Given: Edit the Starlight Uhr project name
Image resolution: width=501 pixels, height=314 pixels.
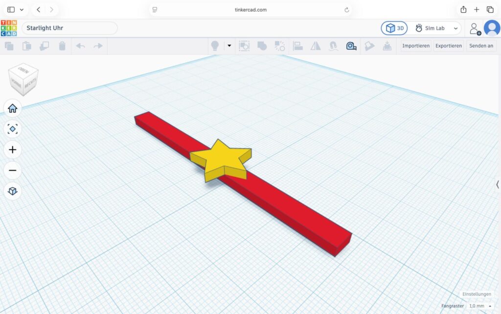Looking at the screenshot, I should pyautogui.click(x=69, y=28).
